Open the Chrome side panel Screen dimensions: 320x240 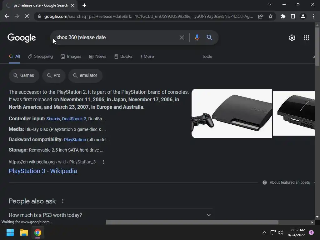293,16
